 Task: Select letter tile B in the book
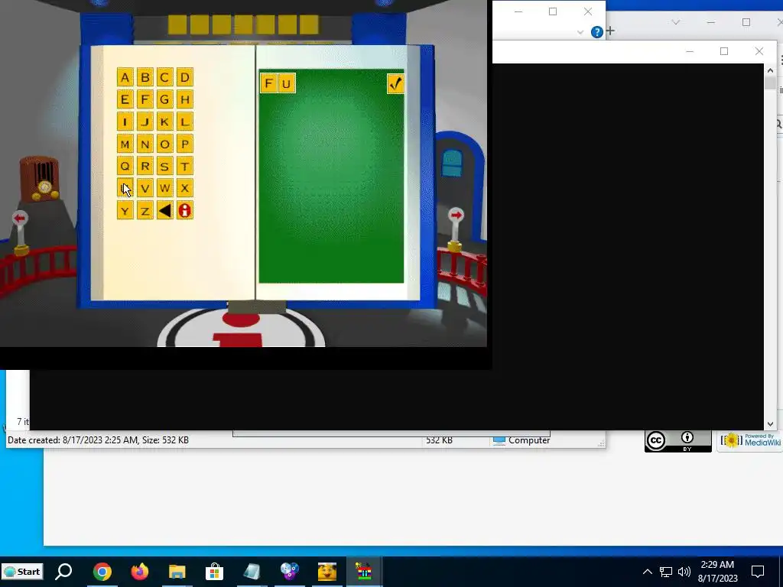click(x=145, y=77)
